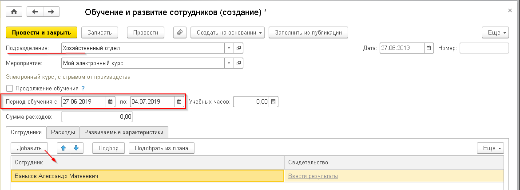Switch to Развиваемые характеристики tab
This screenshot has height=190, width=520.
pyautogui.click(x=124, y=132)
